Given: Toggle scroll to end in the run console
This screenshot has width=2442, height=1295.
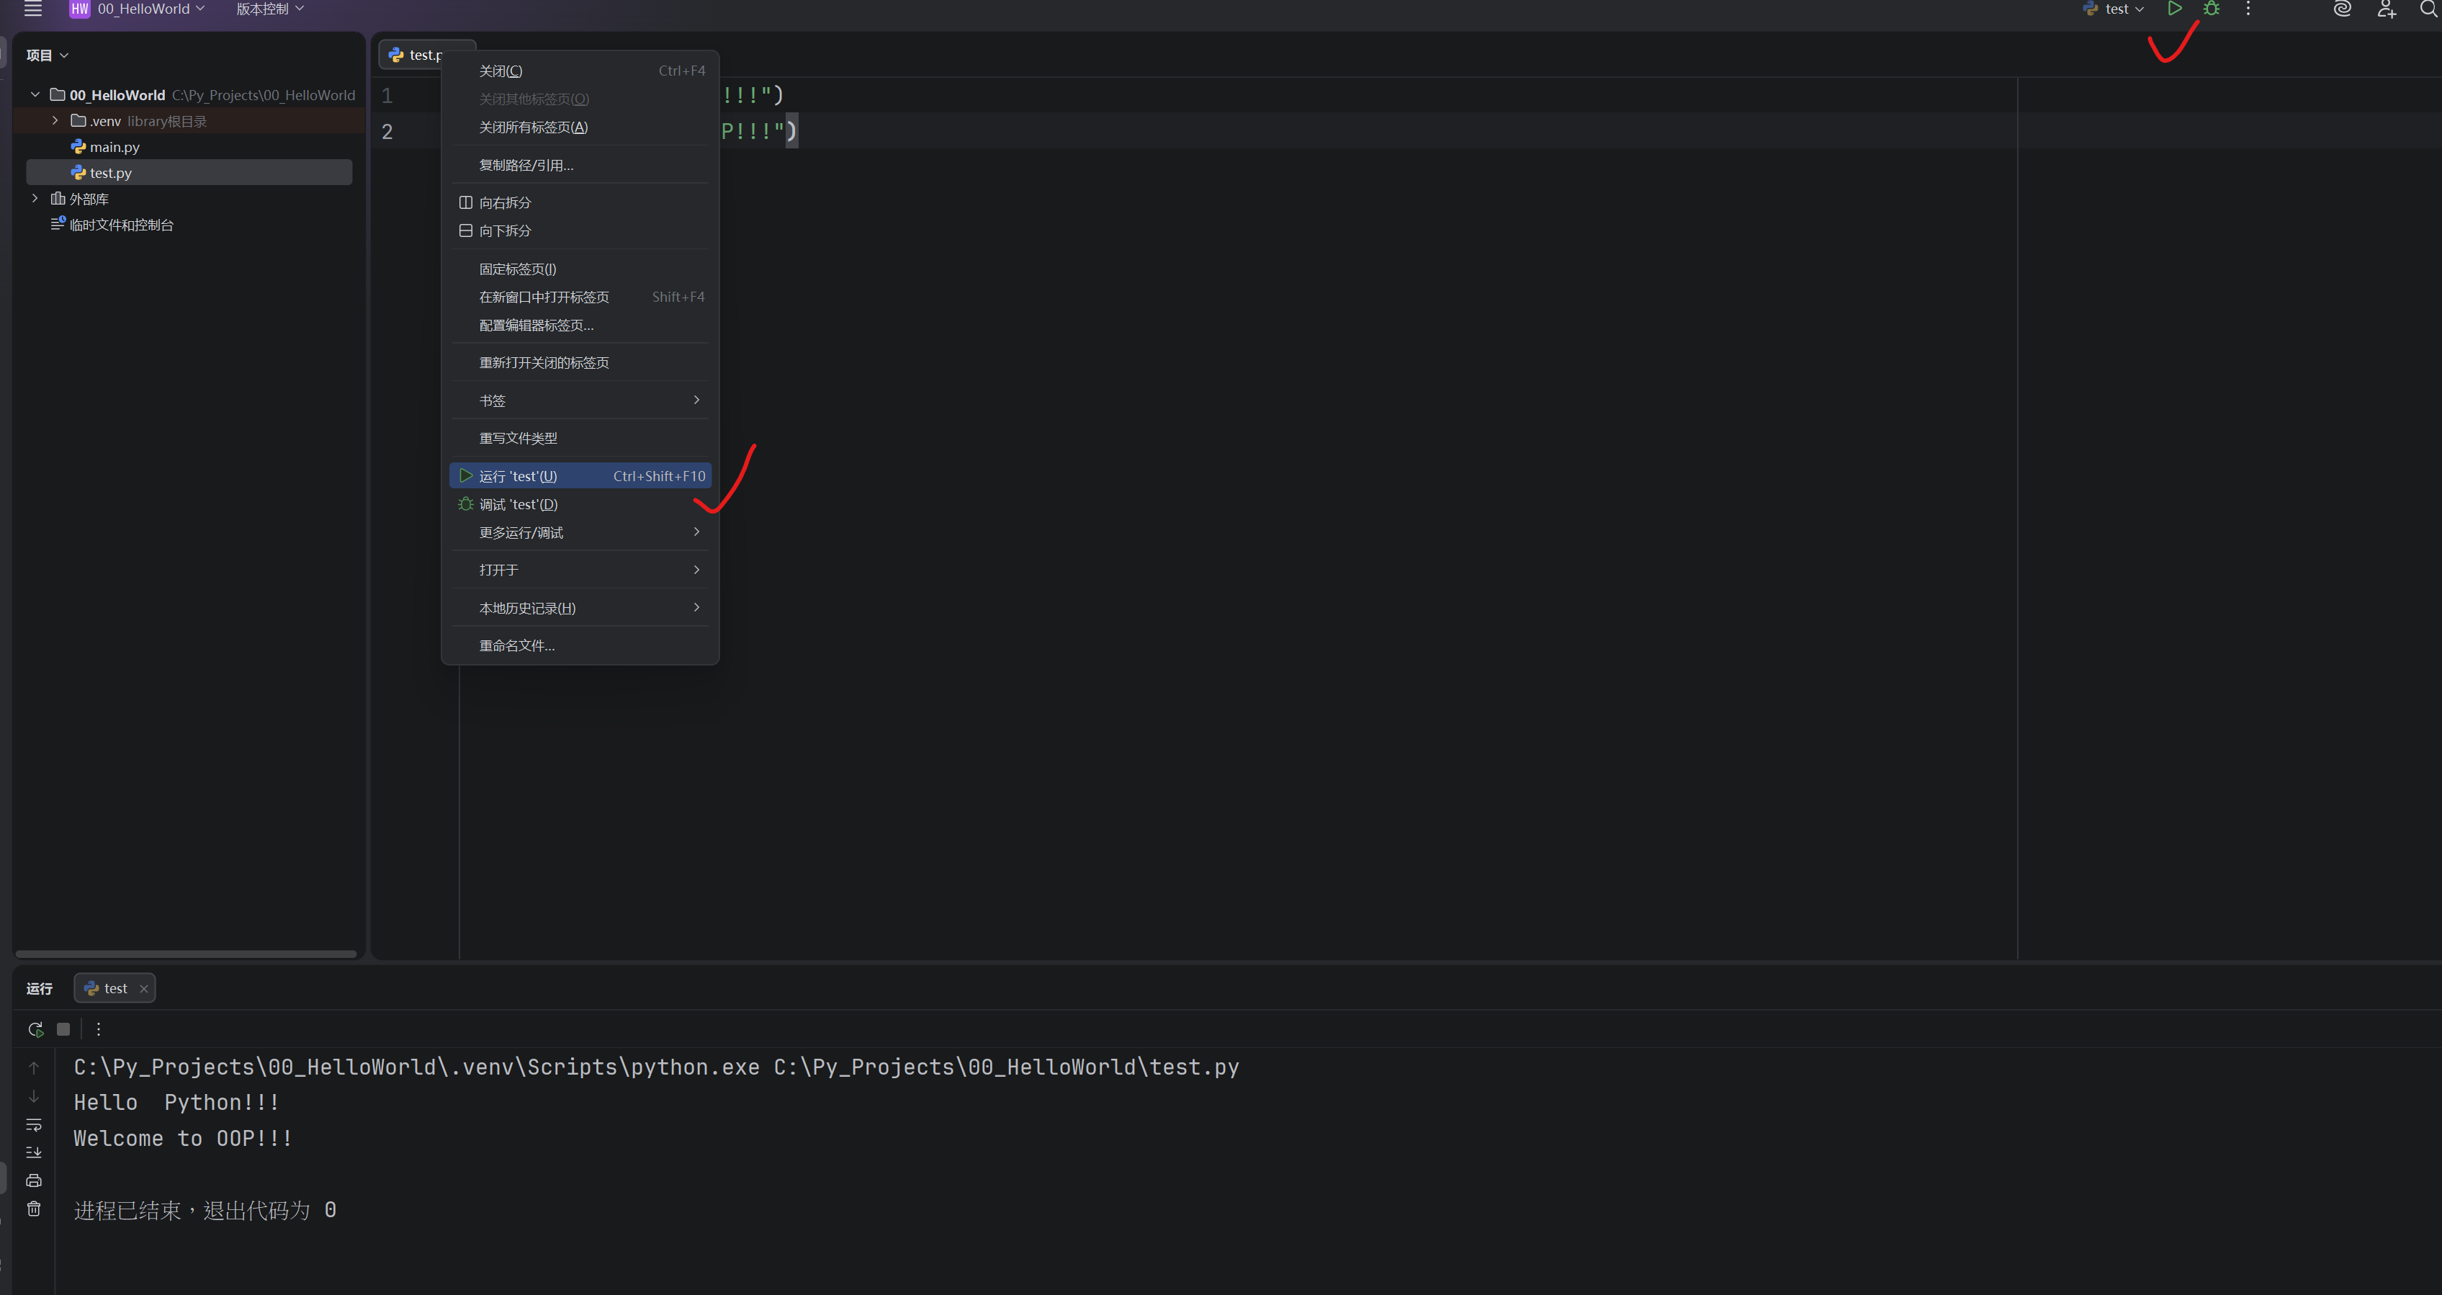Looking at the screenshot, I should click(x=34, y=1152).
